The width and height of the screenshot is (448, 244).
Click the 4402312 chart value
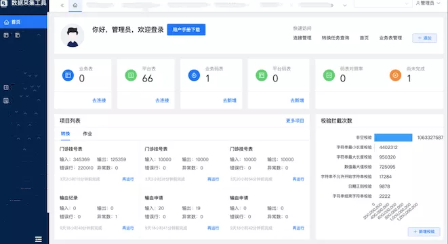click(388, 148)
